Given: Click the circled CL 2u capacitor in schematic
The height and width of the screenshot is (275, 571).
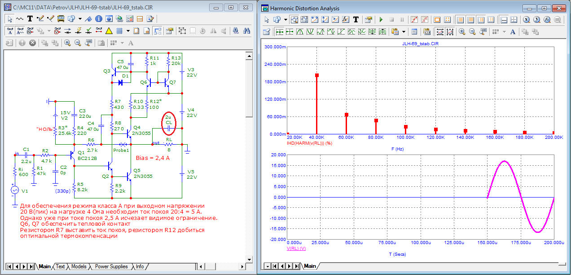Looking at the screenshot, I should 169,124.
